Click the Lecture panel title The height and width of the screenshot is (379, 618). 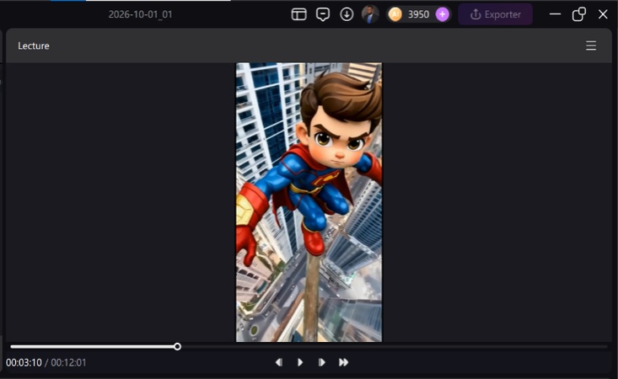[x=34, y=45]
